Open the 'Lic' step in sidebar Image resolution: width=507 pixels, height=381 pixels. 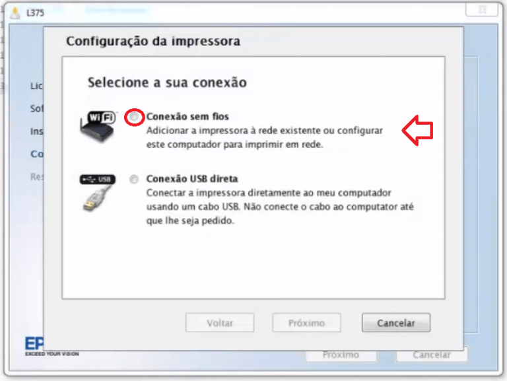point(36,86)
